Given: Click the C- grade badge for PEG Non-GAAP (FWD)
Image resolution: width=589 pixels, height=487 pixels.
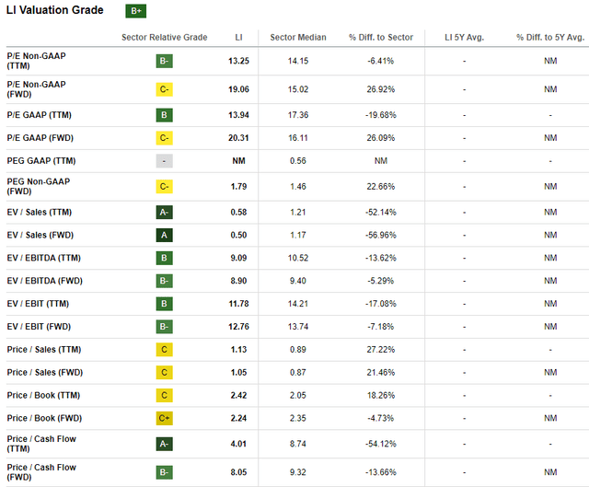Looking at the screenshot, I should coord(164,186).
